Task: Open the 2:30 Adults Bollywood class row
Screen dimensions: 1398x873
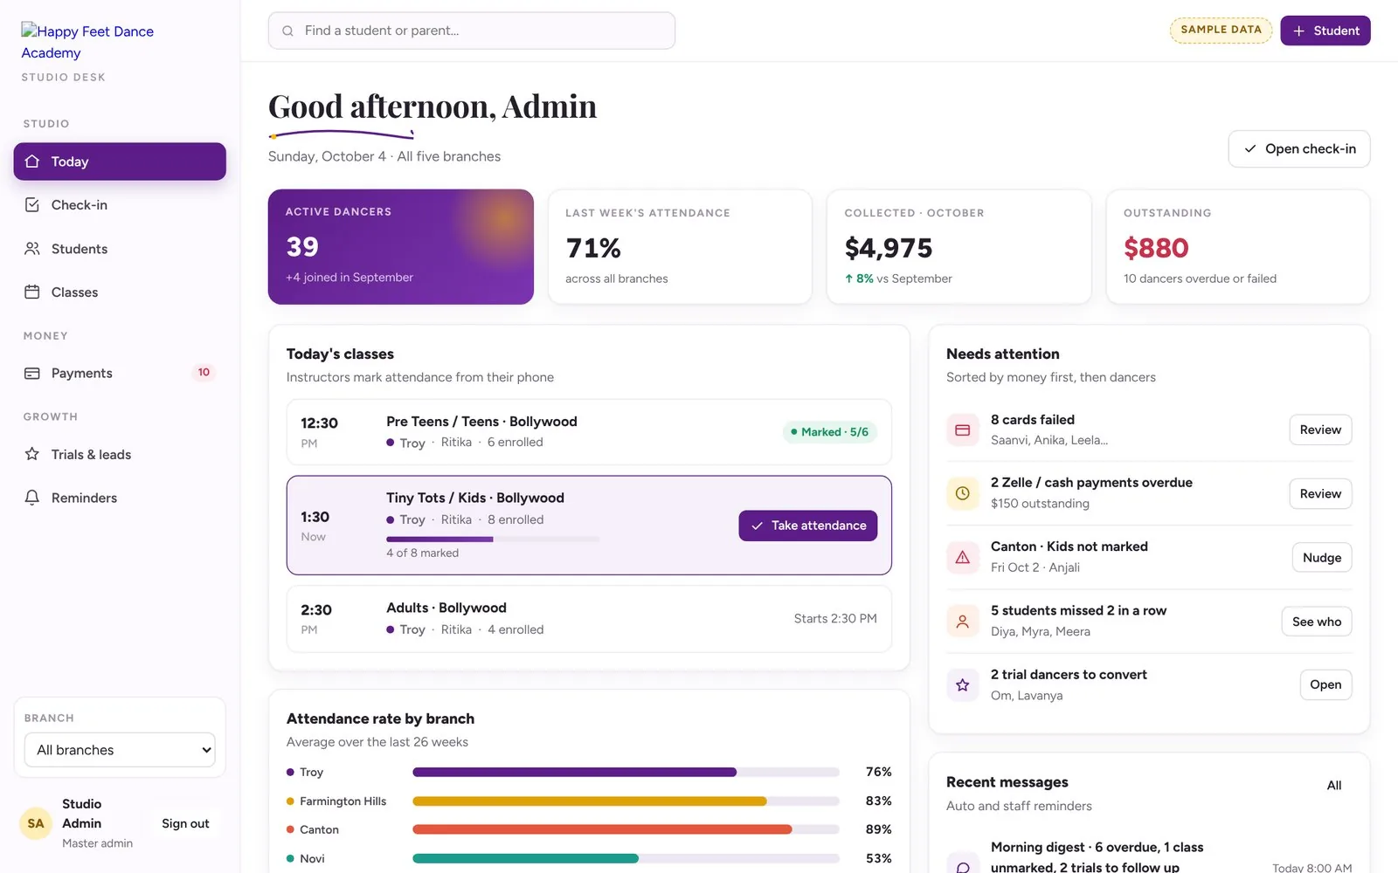Action: point(589,619)
